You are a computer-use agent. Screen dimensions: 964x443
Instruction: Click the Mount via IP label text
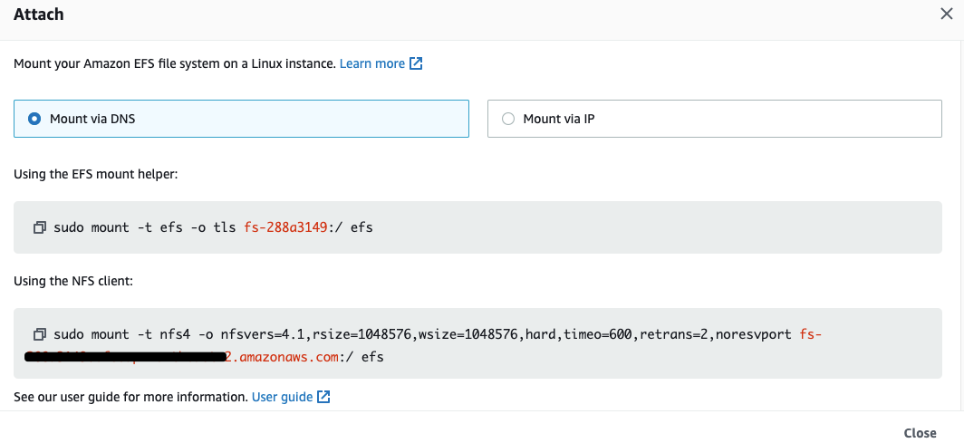(x=558, y=119)
